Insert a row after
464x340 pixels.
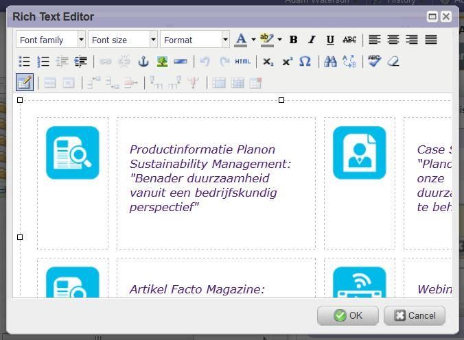tap(113, 83)
